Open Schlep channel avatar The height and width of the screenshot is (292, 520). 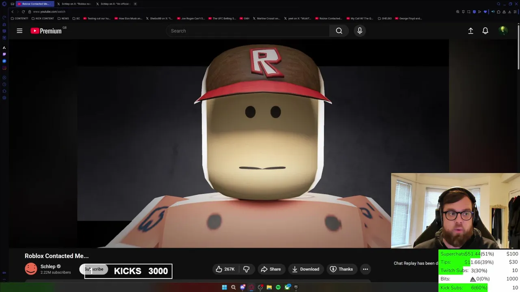[x=31, y=269]
